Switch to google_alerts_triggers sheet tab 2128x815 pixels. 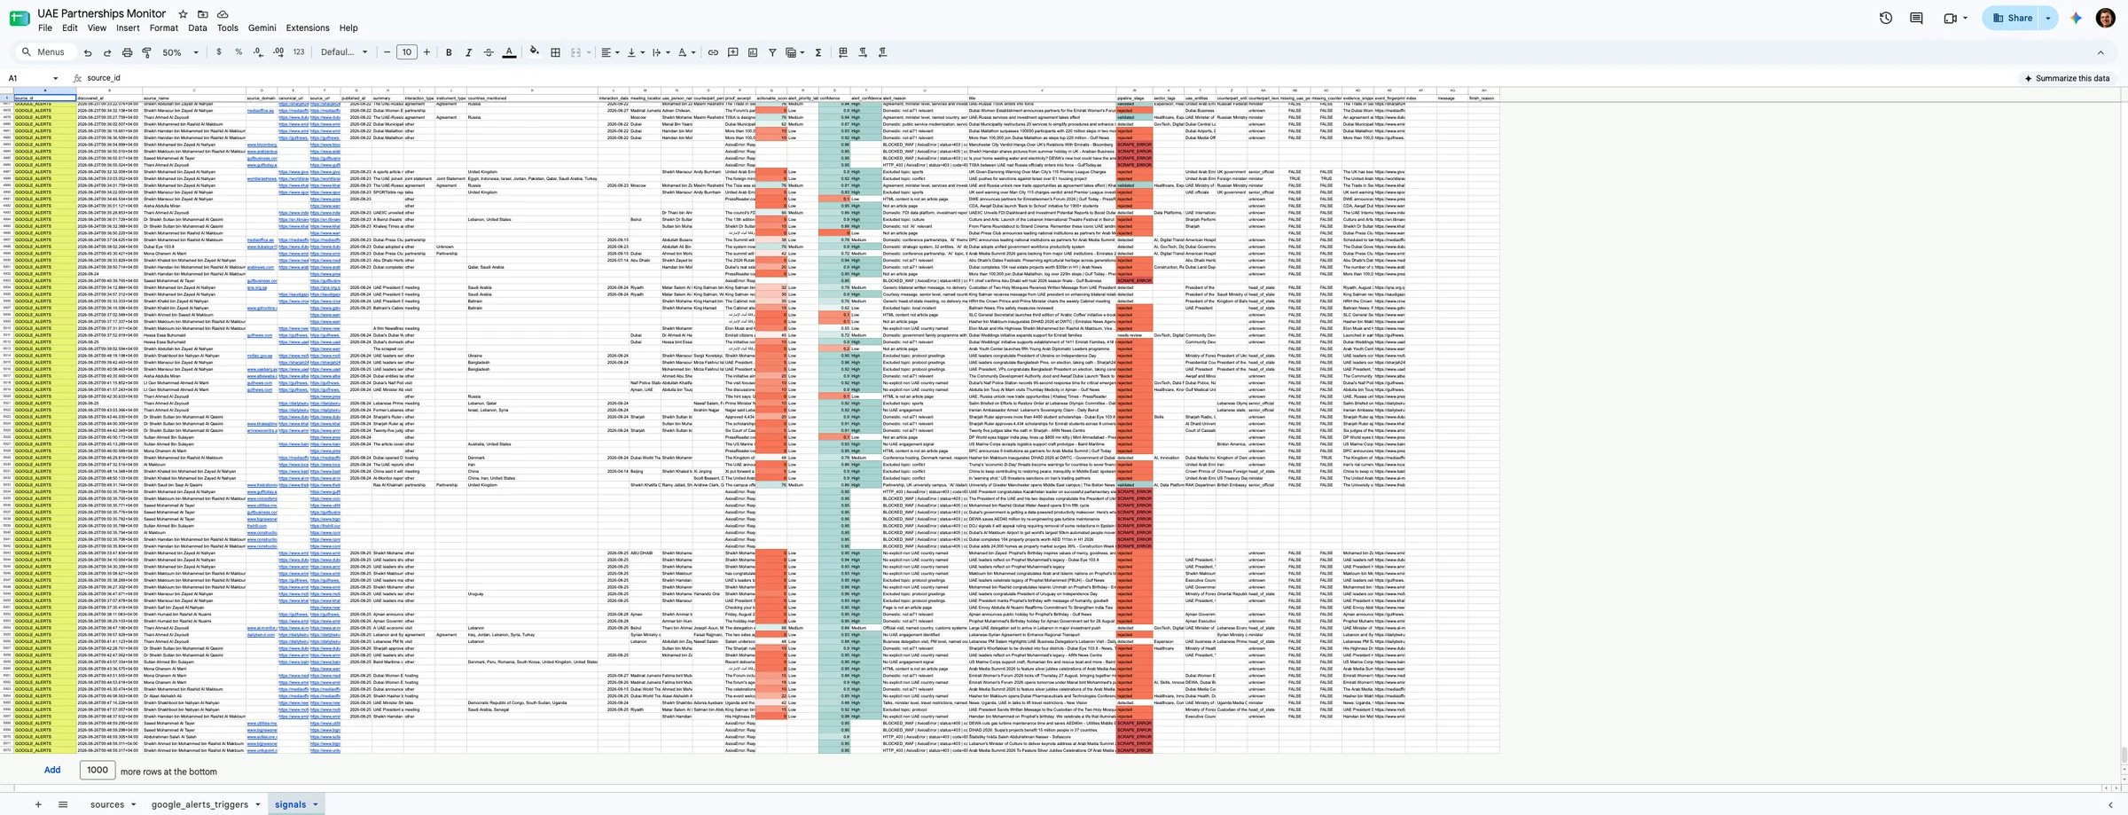coord(199,804)
